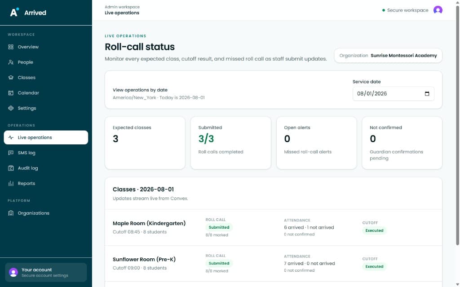Viewport: 460px width, 287px height.
Task: Click the Audit log clipboard icon
Action: (11, 168)
